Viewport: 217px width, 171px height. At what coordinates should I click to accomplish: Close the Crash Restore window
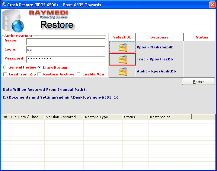pos(212,5)
